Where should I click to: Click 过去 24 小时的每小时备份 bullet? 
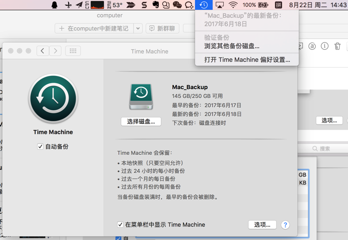151,171
